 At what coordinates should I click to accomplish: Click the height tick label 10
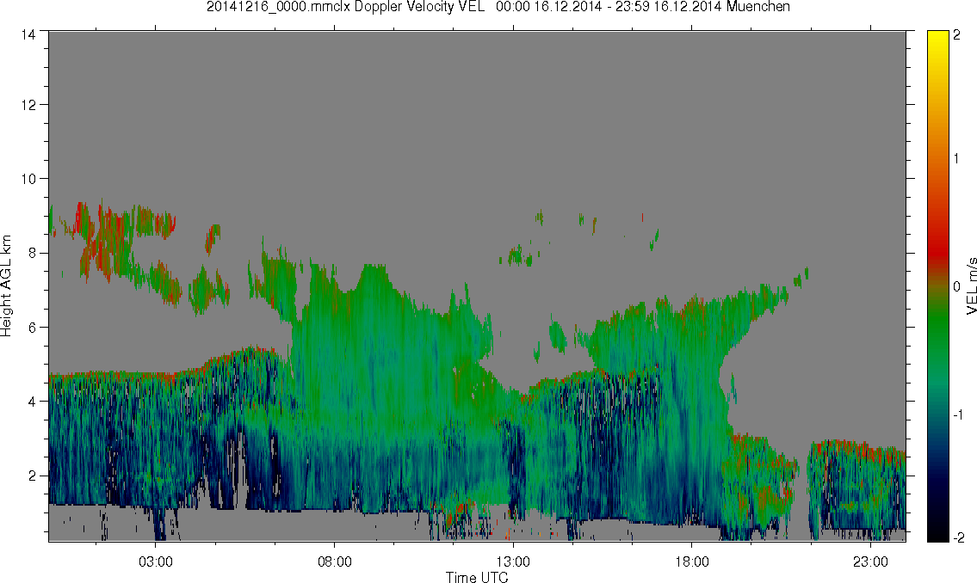[28, 179]
